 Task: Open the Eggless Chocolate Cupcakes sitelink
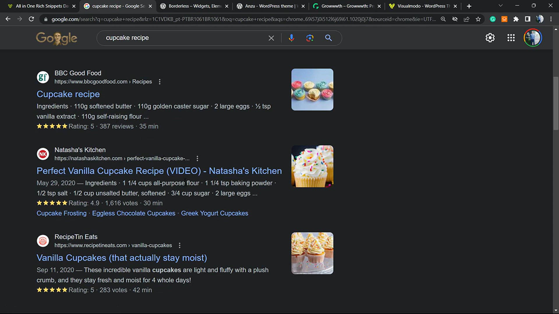pos(134,213)
